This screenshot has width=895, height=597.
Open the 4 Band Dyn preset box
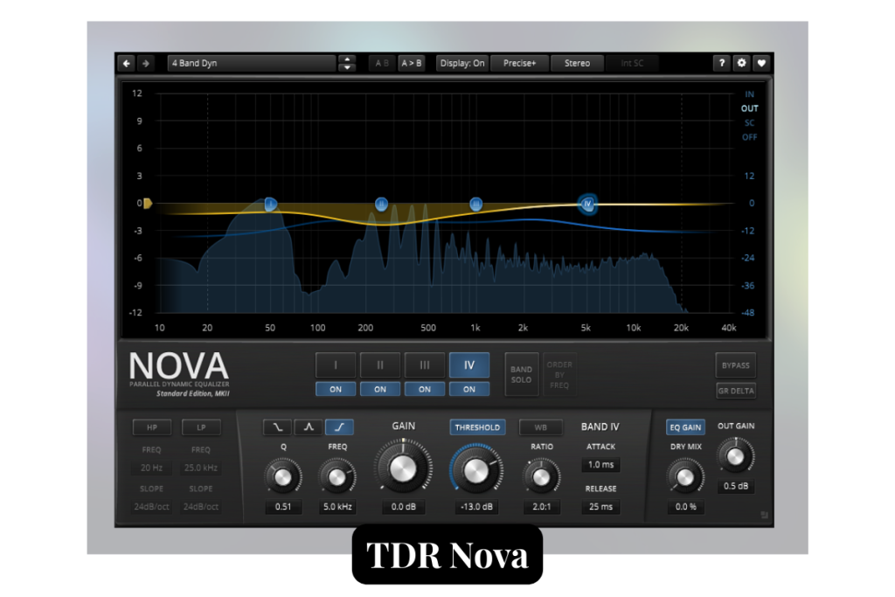point(251,63)
